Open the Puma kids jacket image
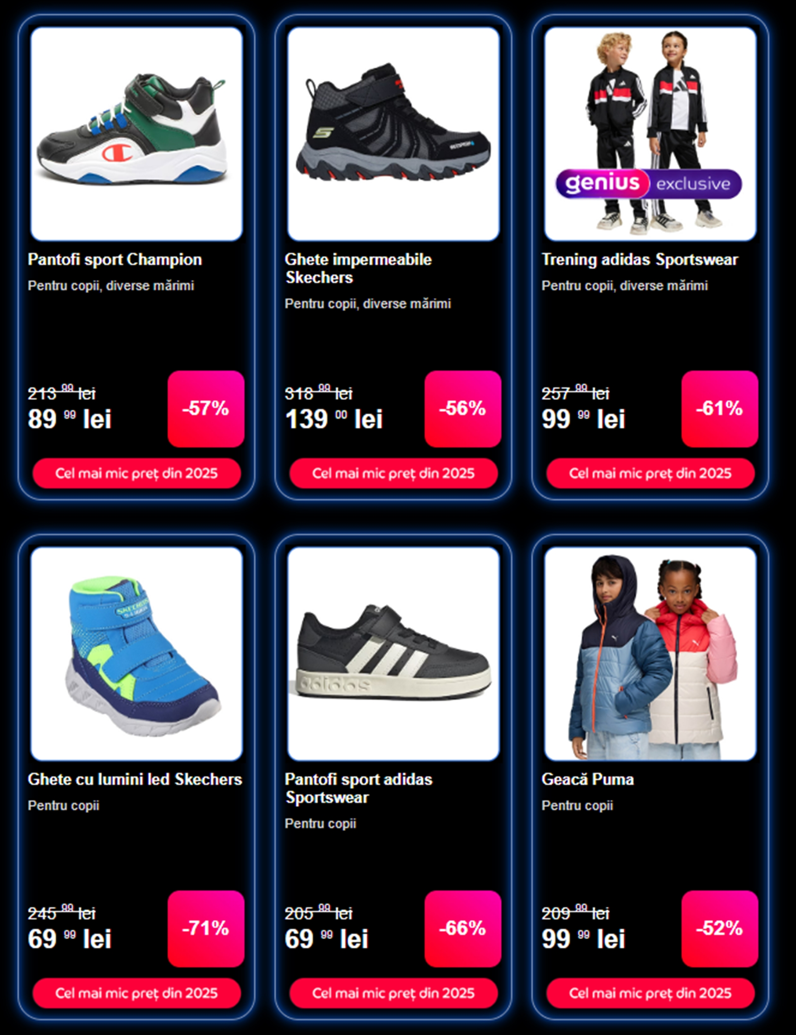The height and width of the screenshot is (1035, 796). click(x=650, y=654)
